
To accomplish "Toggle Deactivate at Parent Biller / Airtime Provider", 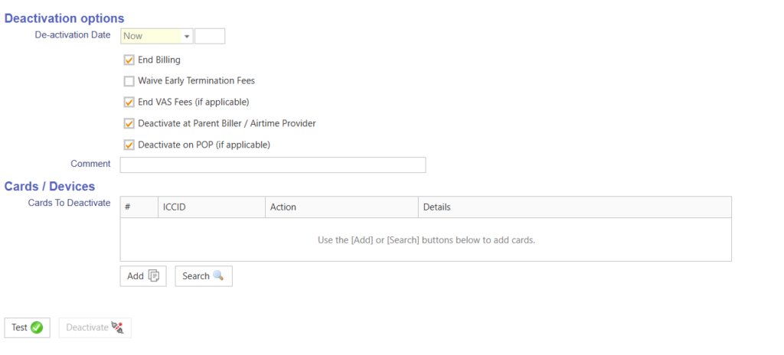I will pos(129,123).
